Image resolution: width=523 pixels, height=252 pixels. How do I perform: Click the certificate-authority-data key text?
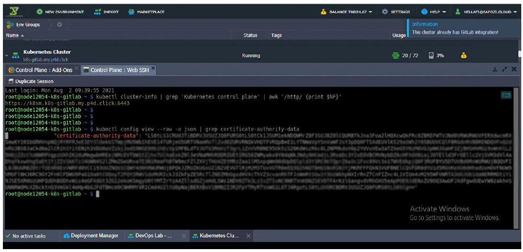click(x=96, y=136)
